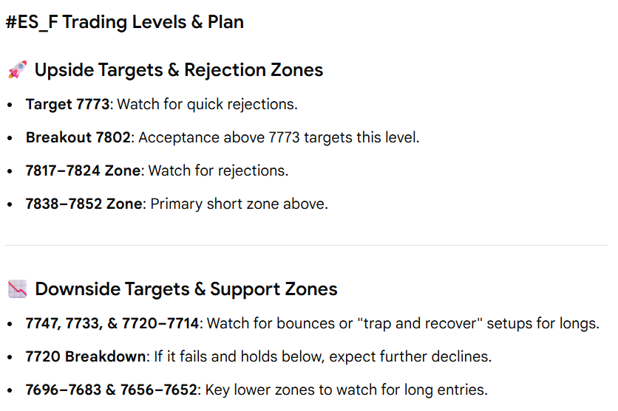Click the downward chart emoji icon
Image resolution: width=618 pixels, height=411 pixels.
17,289
